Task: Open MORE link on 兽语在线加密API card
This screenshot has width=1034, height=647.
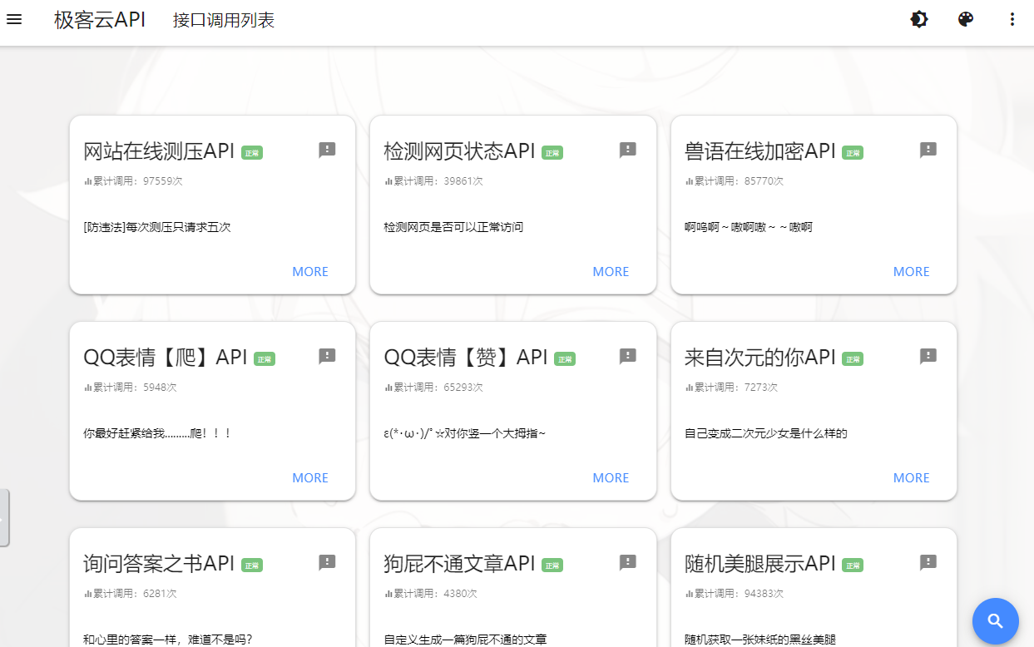Action: coord(911,272)
